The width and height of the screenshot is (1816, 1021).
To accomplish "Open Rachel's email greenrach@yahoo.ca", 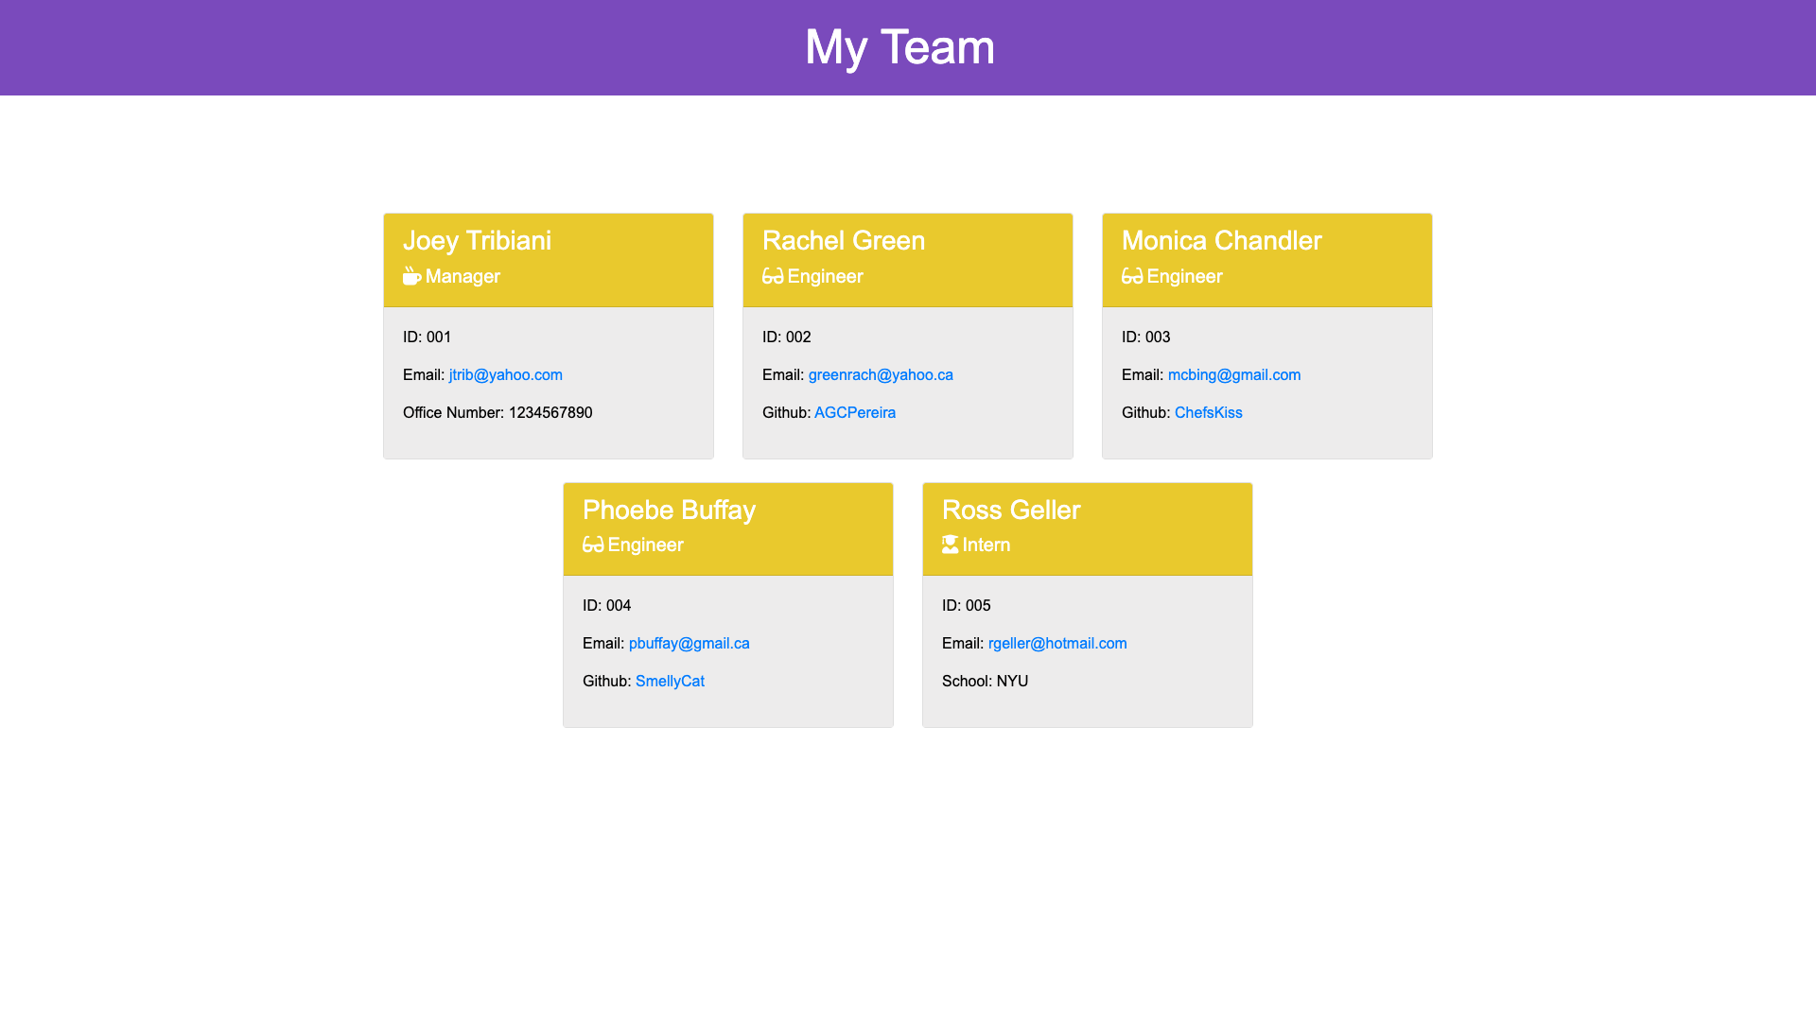I will pyautogui.click(x=881, y=374).
